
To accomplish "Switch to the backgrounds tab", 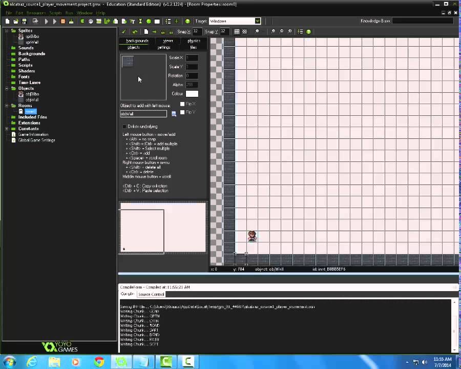I will [137, 41].
